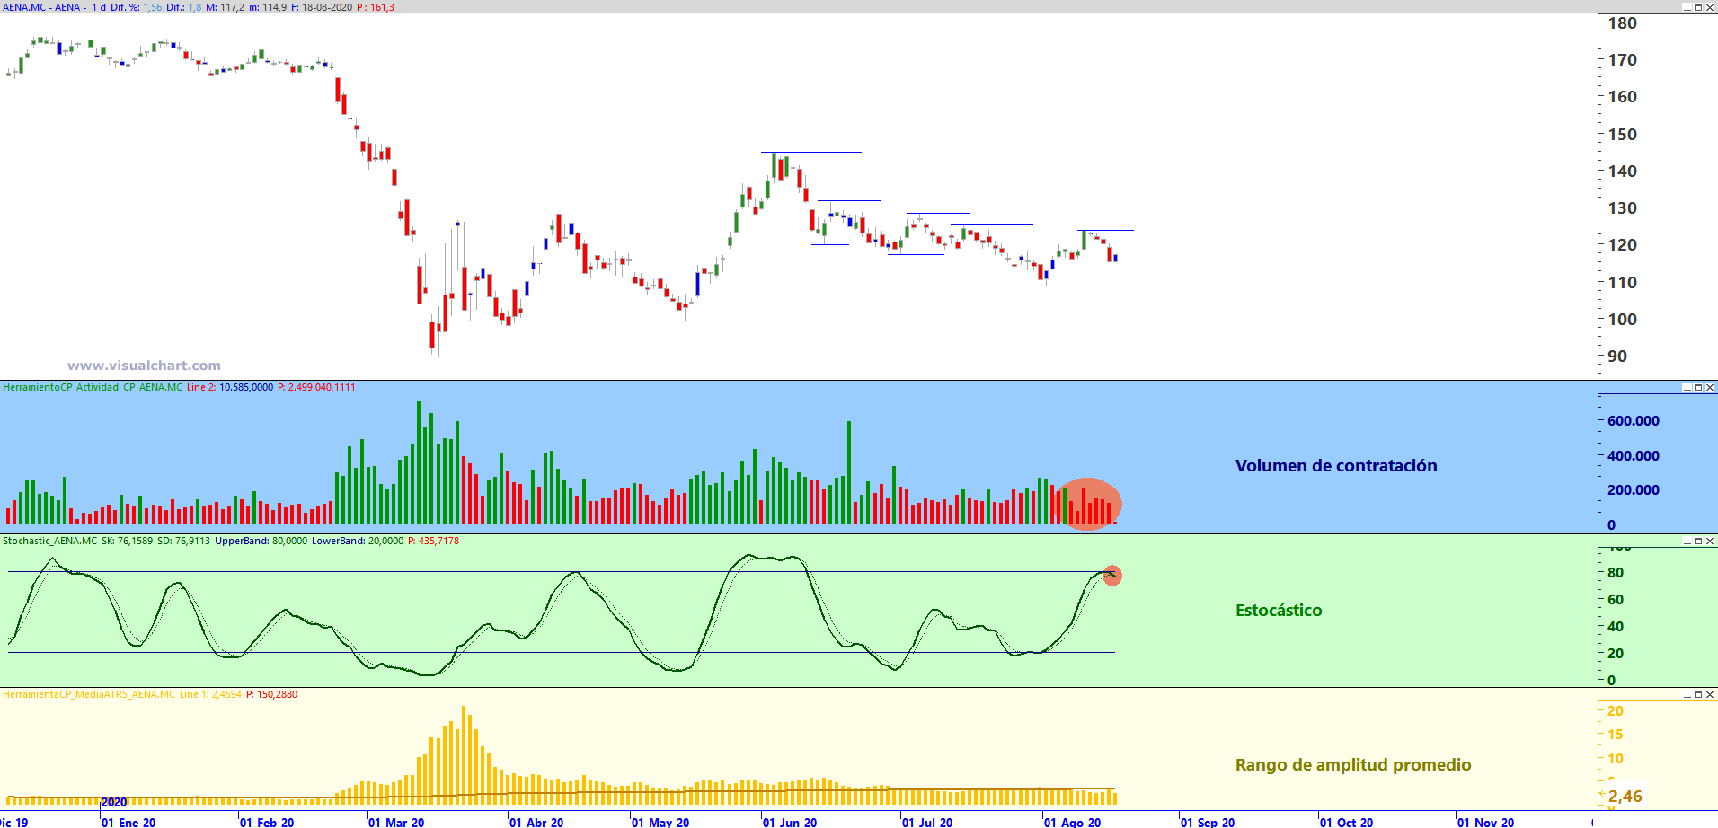Image resolution: width=1718 pixels, height=828 pixels.
Task: Click the 01-Nov-20 date on time axis
Action: tap(1485, 822)
